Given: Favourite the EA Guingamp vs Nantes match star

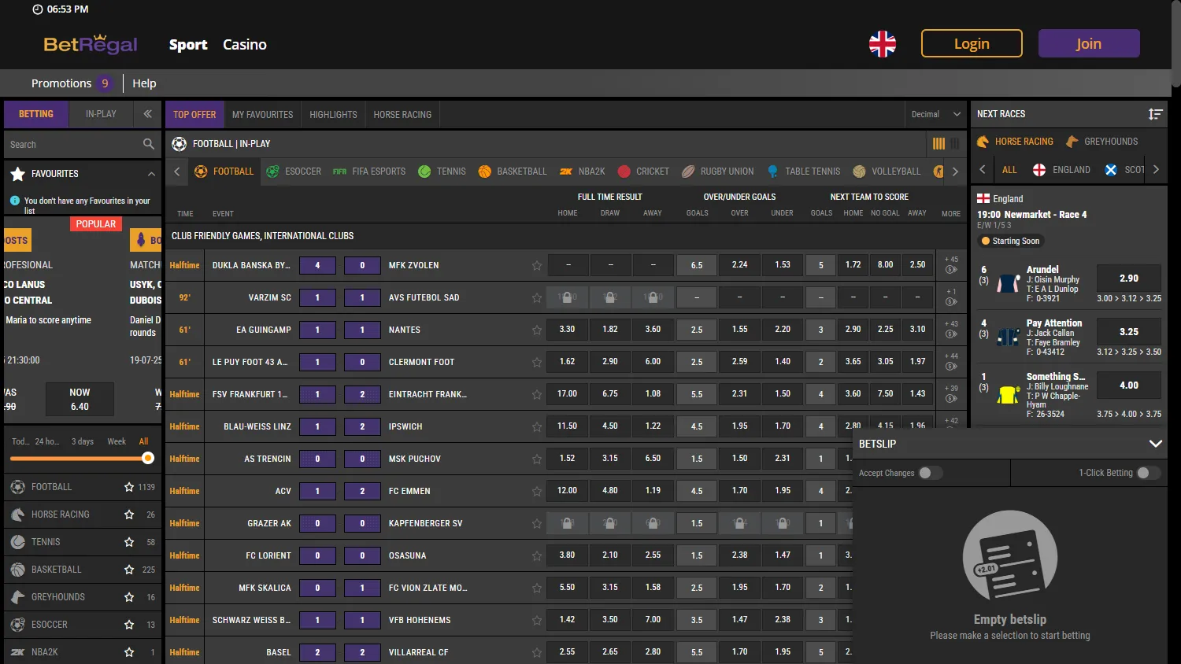Looking at the screenshot, I should click(536, 330).
